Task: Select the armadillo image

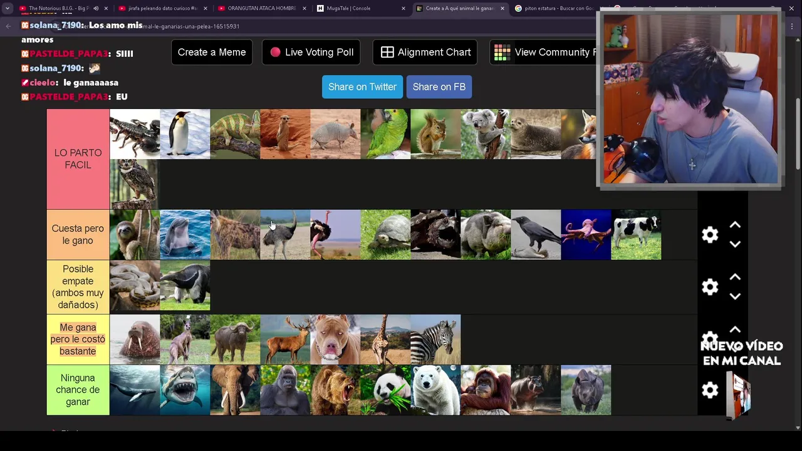Action: pos(335,134)
